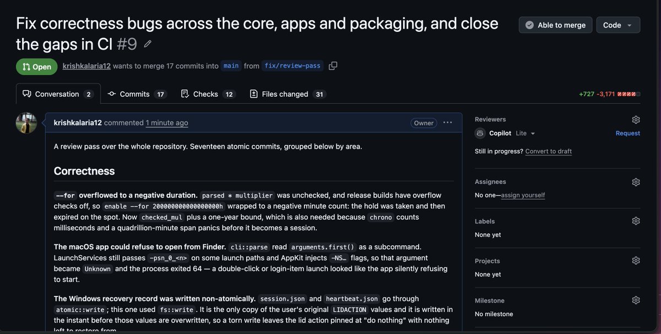Open the commenter's avatar thumbnail

click(x=26, y=123)
